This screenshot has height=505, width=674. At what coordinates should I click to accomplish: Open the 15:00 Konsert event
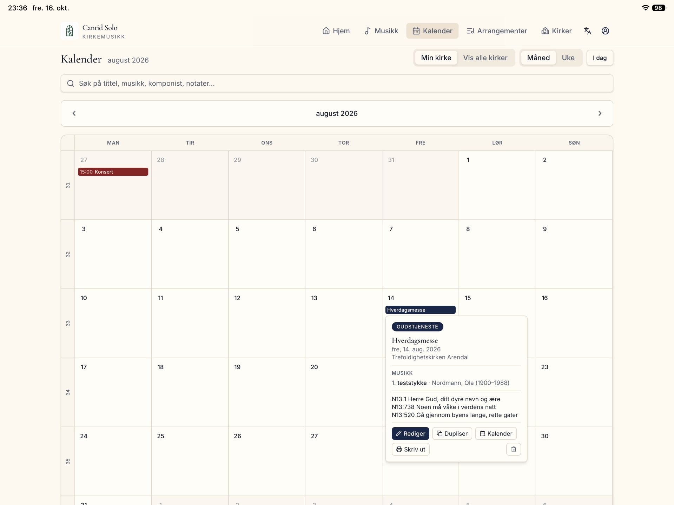[113, 172]
